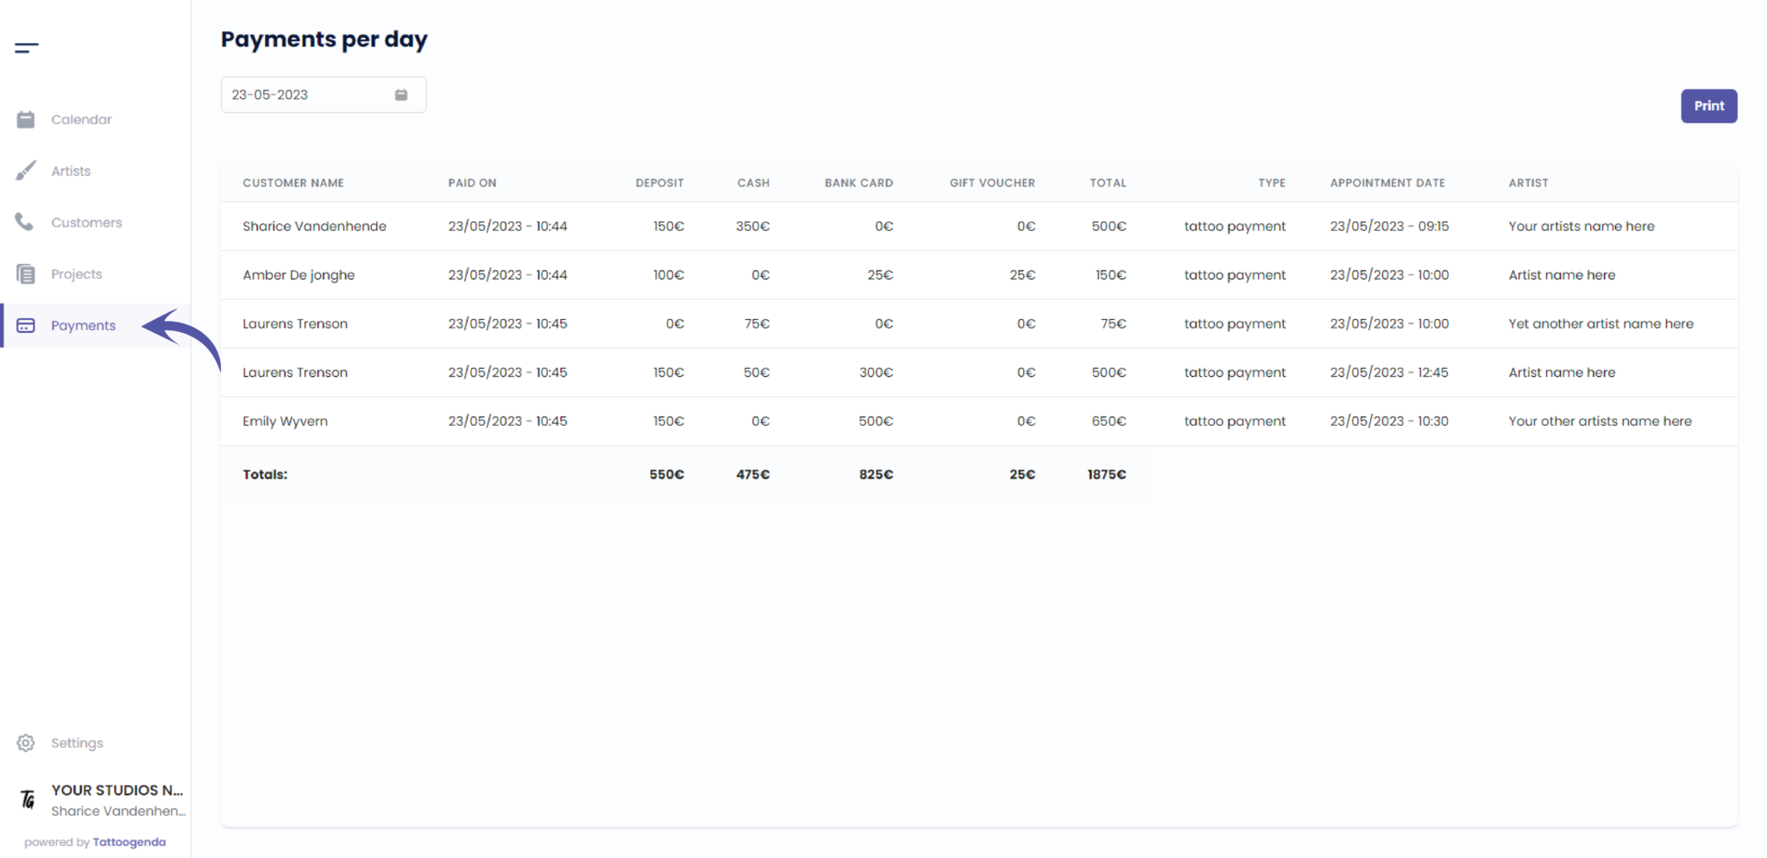1767x858 pixels.
Task: Click the 23-05-2023 date field
Action: point(324,95)
